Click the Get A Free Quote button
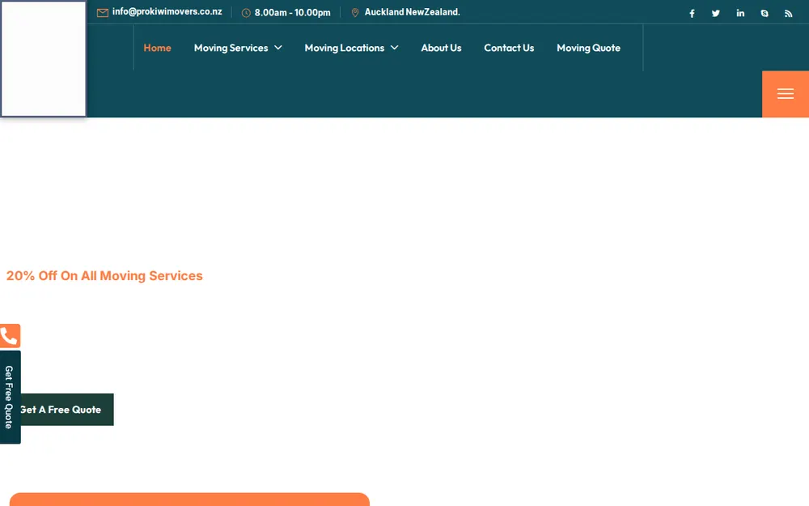This screenshot has width=809, height=506. coord(66,410)
